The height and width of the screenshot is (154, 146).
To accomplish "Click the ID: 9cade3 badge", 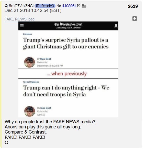I will coord(45,6).
